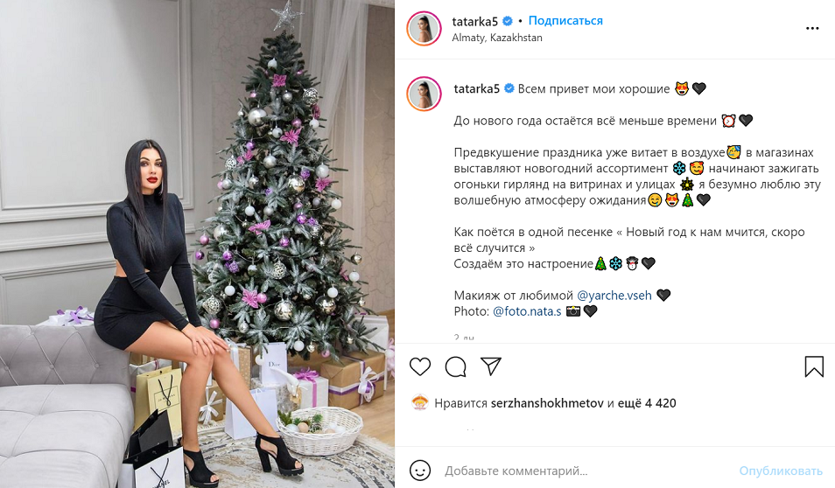Viewport: 835px width, 488px height.
Task: Submit the comment with Опубликовать
Action: pyautogui.click(x=781, y=471)
